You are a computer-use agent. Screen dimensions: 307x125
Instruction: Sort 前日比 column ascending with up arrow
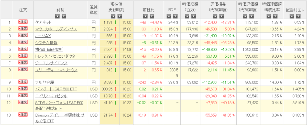click(145, 16)
